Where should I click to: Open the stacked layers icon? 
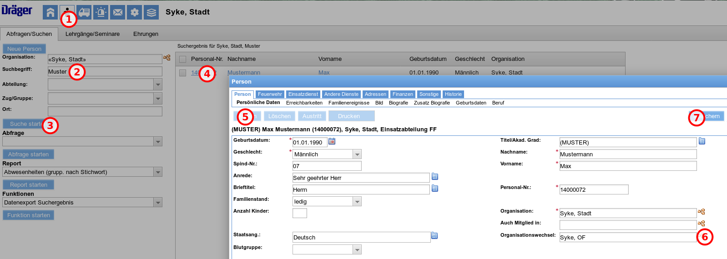tap(151, 12)
